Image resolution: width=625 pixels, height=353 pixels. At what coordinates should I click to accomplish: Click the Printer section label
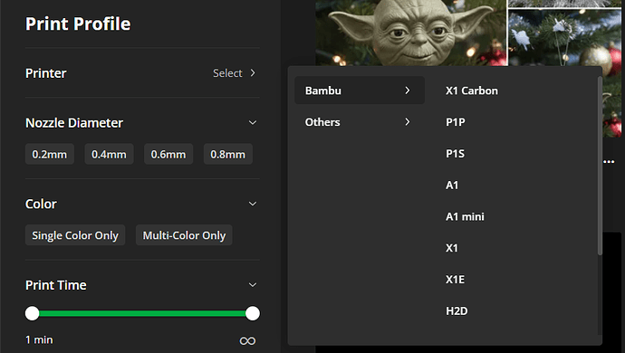(x=46, y=73)
